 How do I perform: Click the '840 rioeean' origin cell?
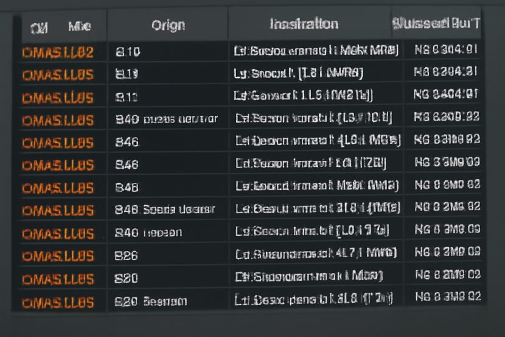pos(148,233)
